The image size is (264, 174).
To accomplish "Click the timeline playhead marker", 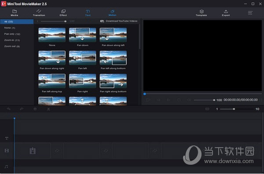I will pyautogui.click(x=15, y=119).
